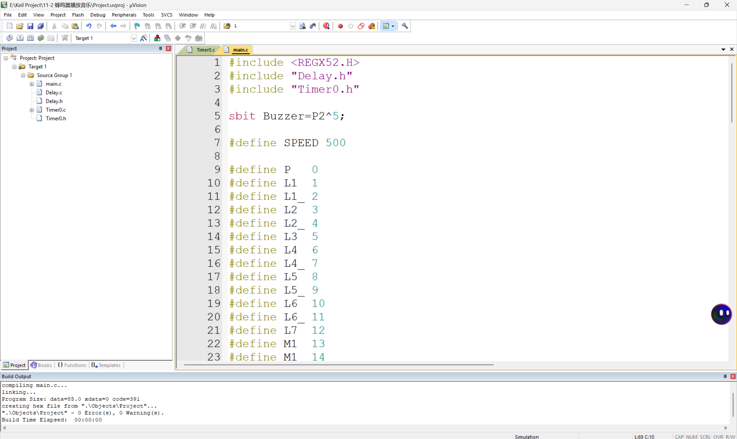Click the Download to flash LOAD icon
Image resolution: width=737 pixels, height=439 pixels.
point(65,38)
